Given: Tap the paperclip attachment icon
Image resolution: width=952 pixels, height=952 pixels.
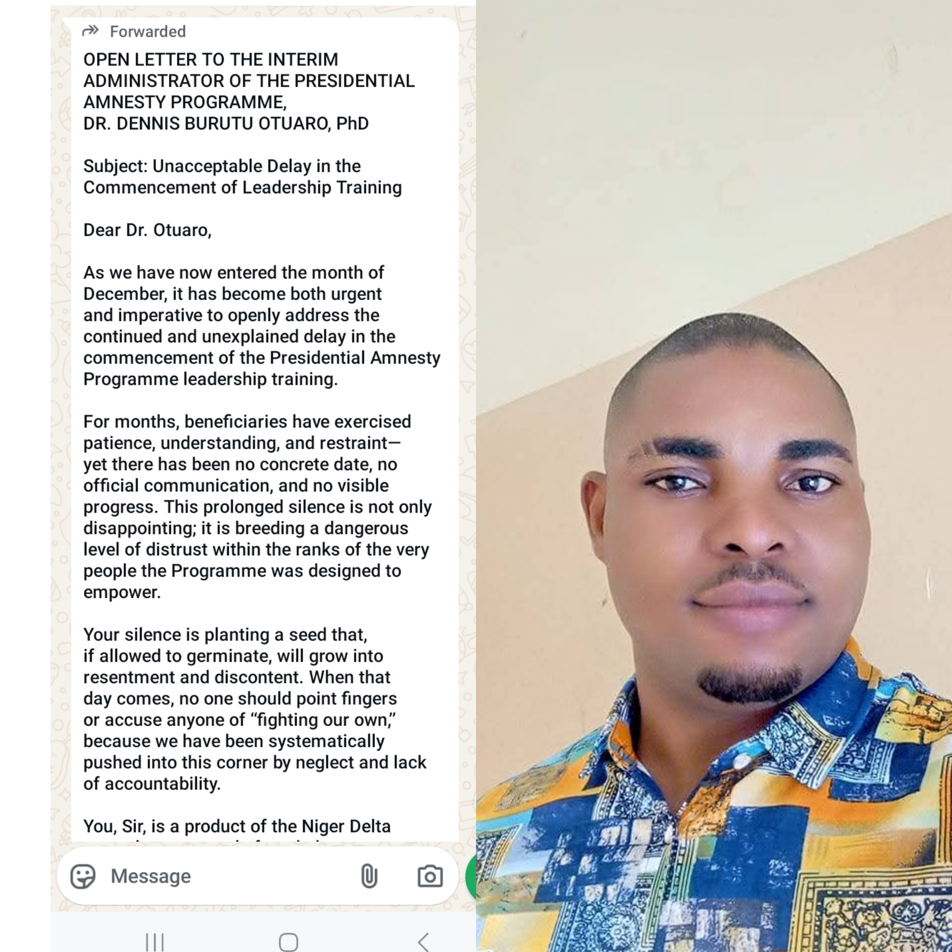Looking at the screenshot, I should (369, 876).
